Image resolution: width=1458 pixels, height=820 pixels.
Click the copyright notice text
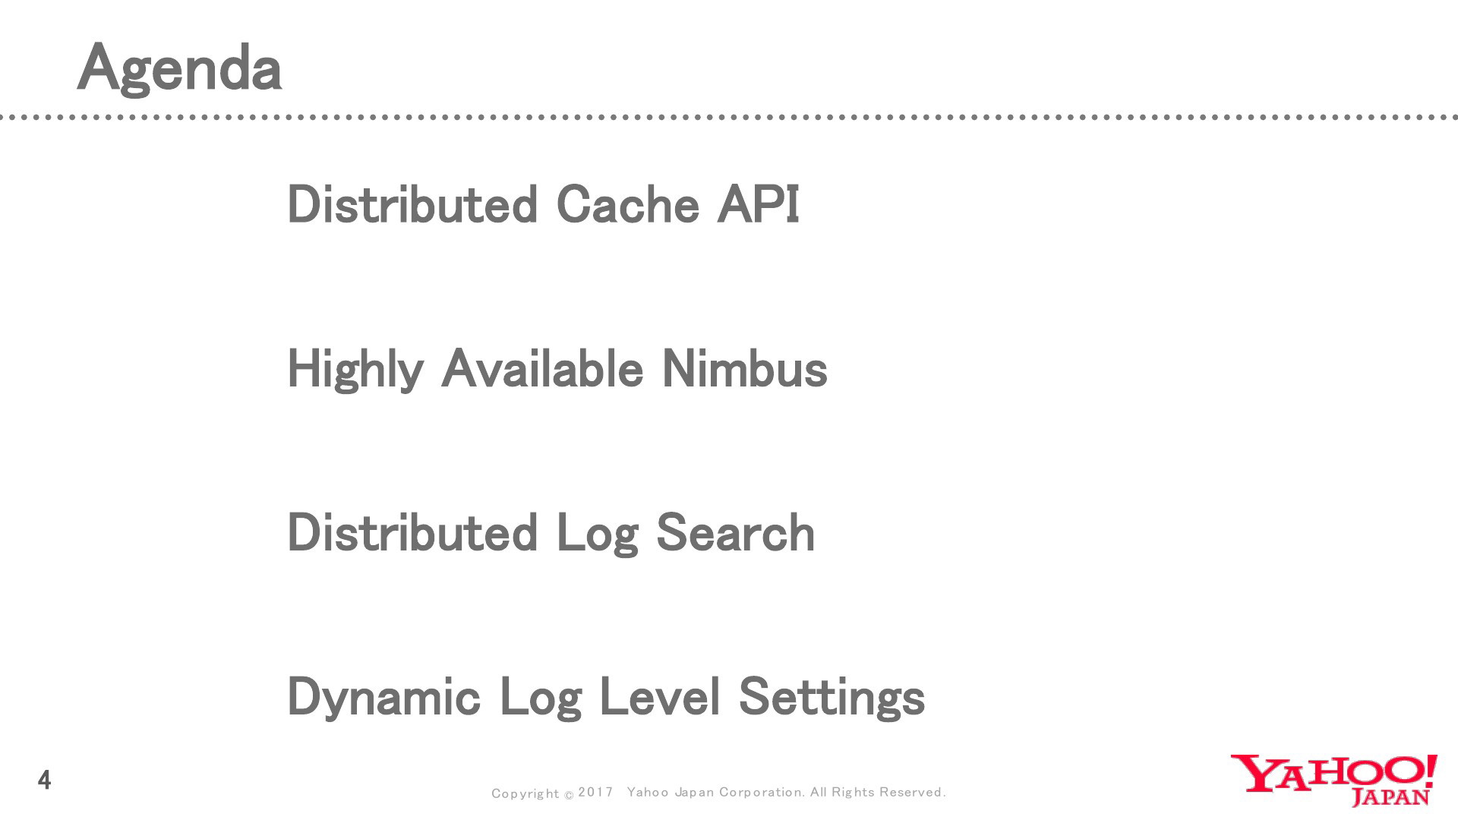click(718, 793)
